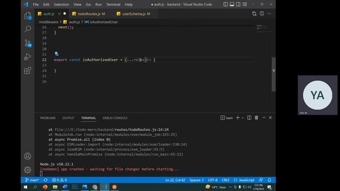Toggle the primary side bar layout icon
Screen dimensions: 340x191
(x=225, y=4)
